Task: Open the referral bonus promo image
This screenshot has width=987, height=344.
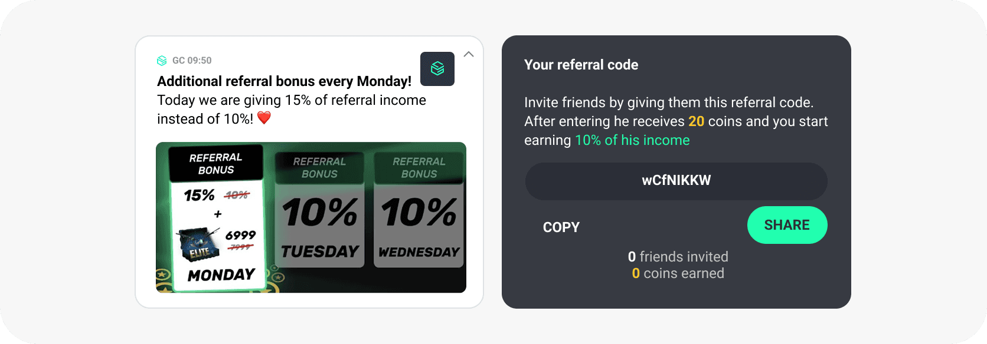Action: point(311,217)
